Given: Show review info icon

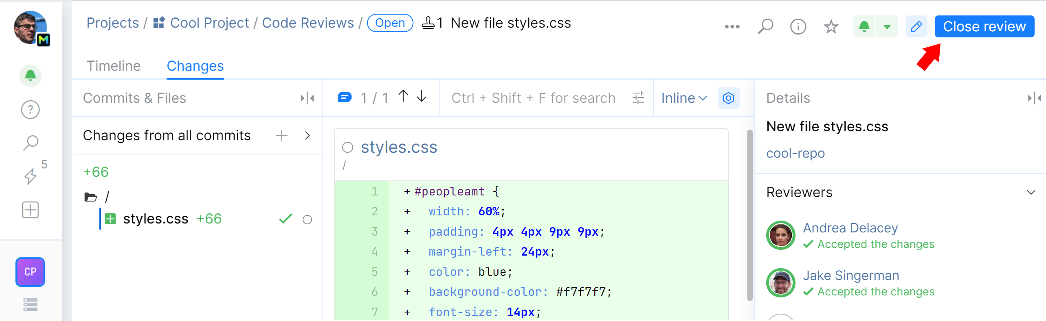Looking at the screenshot, I should point(798,27).
